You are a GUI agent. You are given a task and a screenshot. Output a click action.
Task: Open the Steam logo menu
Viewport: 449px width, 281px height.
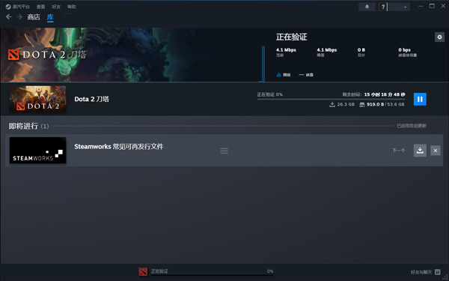pos(17,7)
